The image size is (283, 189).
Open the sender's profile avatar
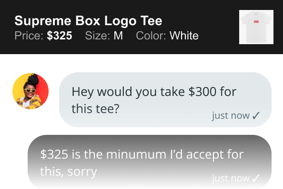pos(30,91)
